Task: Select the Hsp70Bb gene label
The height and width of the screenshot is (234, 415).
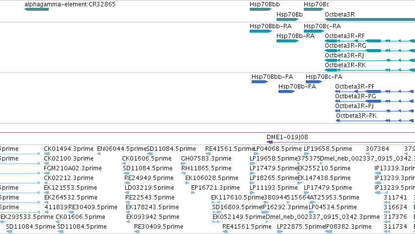Action: (289, 15)
